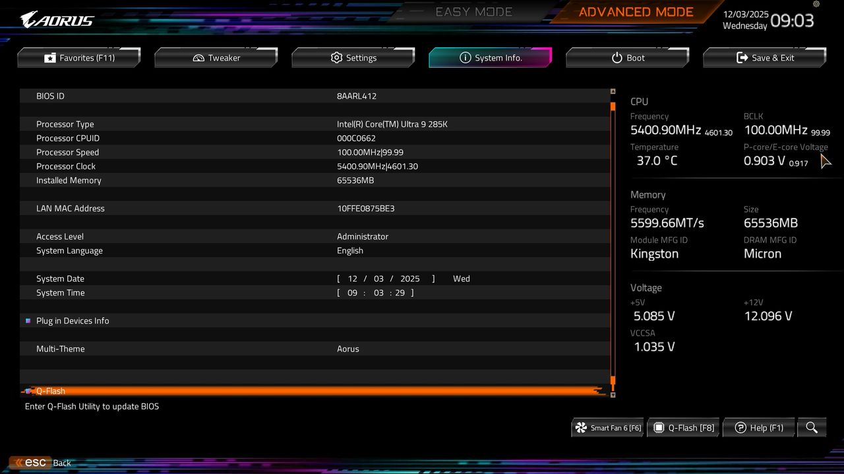Click the star icon on Favorites tab
The image size is (844, 474).
[x=49, y=57]
